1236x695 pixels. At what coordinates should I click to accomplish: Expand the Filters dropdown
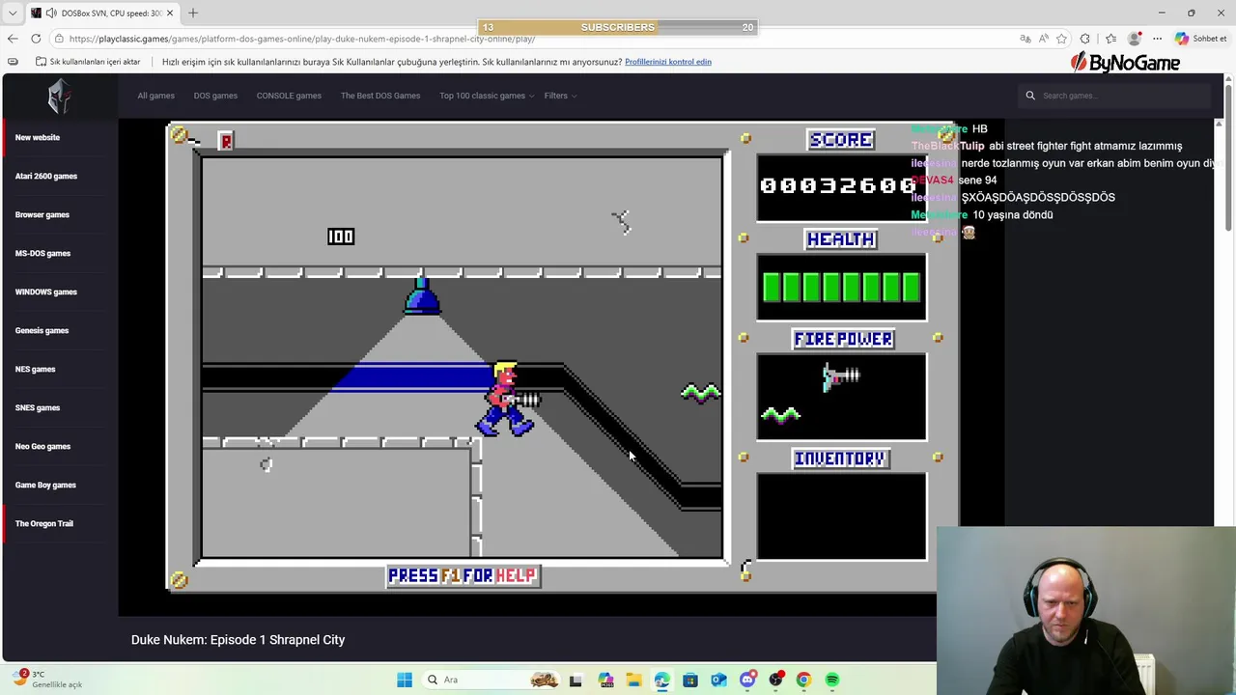point(560,96)
